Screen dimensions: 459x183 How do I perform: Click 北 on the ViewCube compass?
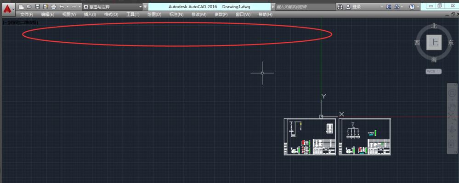coord(434,26)
